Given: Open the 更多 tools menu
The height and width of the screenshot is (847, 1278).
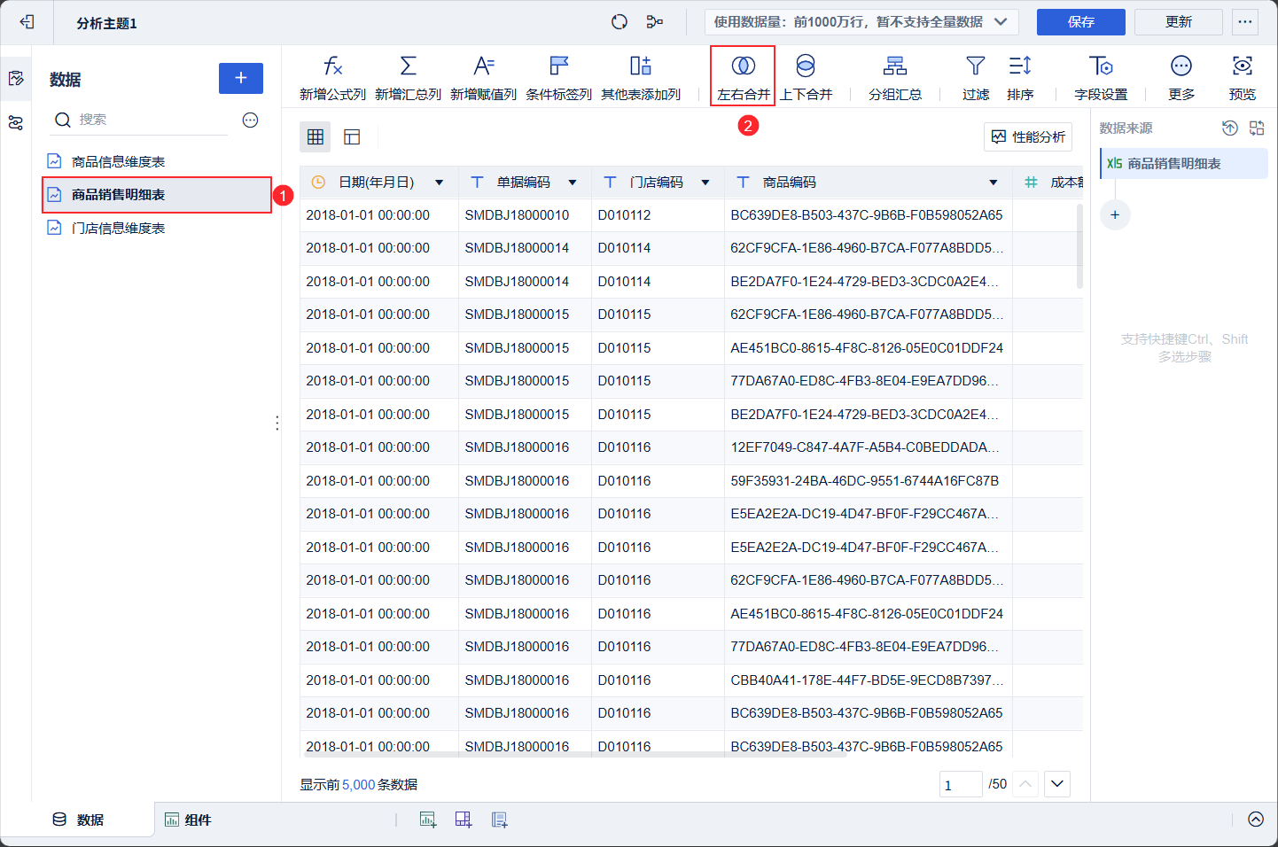Looking at the screenshot, I should coord(1181,78).
